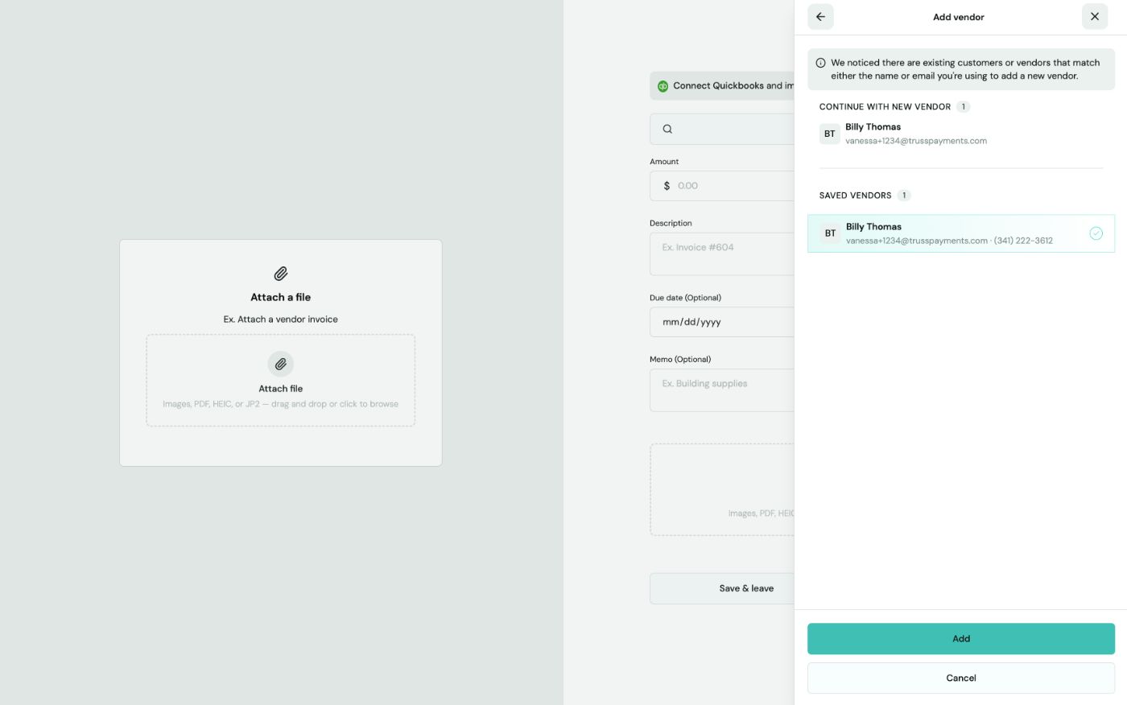The height and width of the screenshot is (705, 1127).
Task: Click the form's dashed upload area
Action: click(x=722, y=489)
